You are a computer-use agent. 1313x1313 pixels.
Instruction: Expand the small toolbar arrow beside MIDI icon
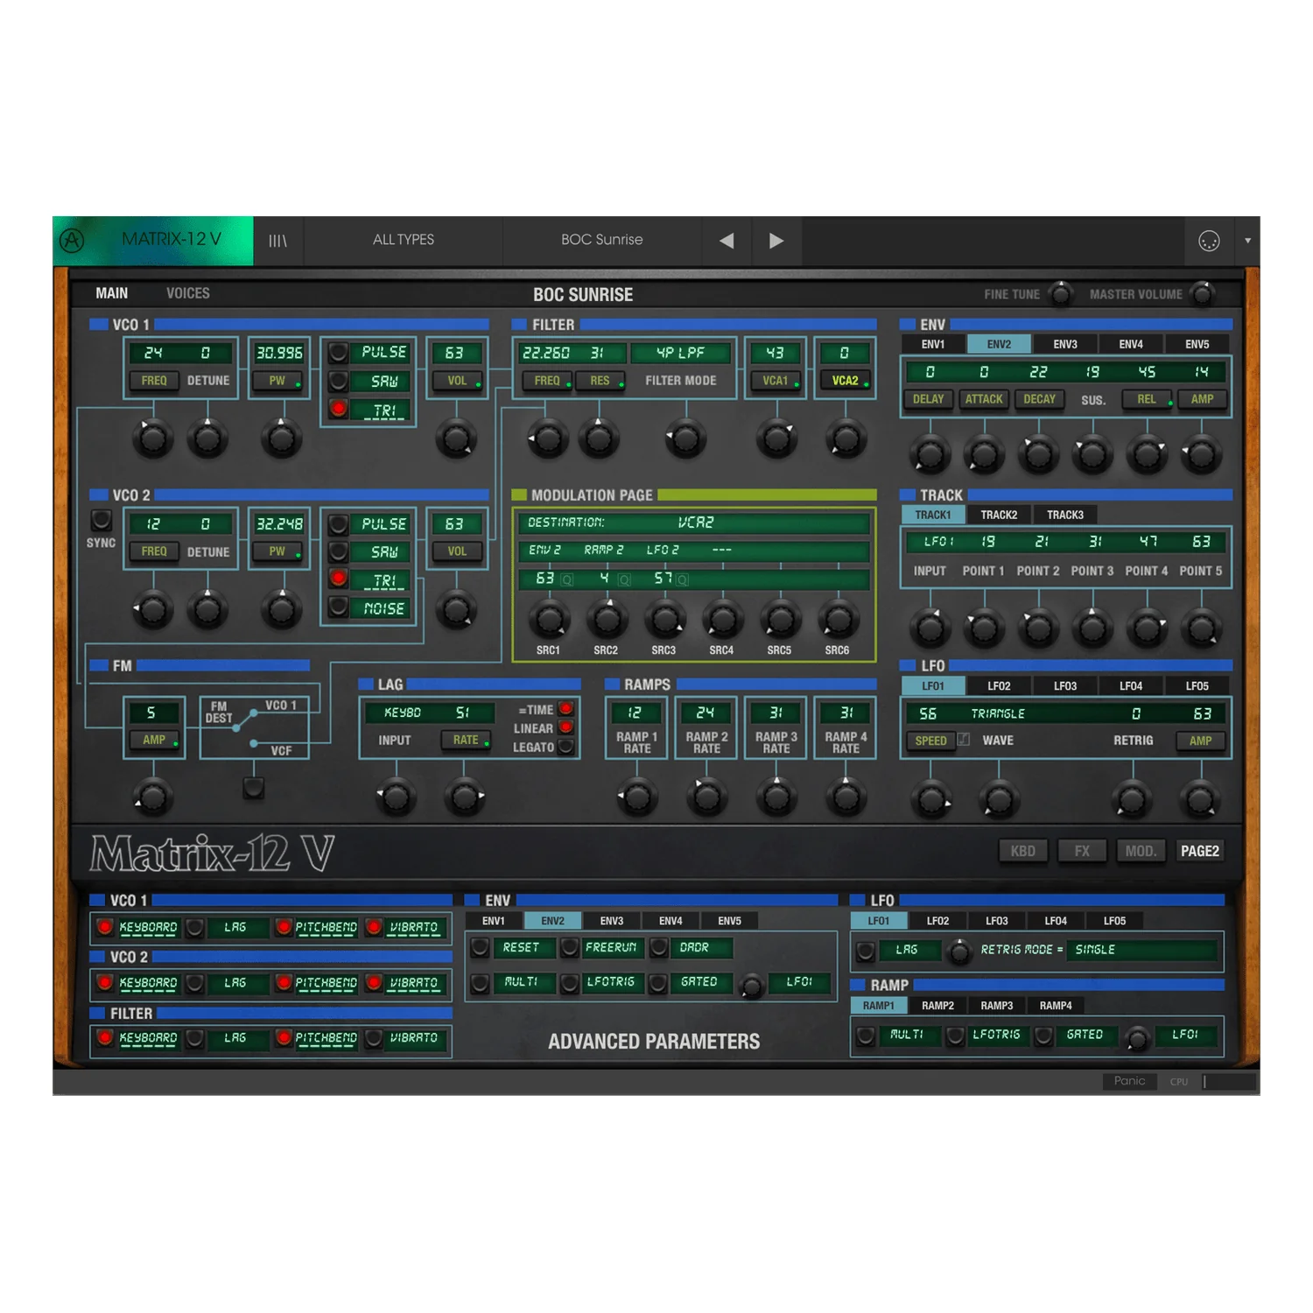click(1247, 241)
